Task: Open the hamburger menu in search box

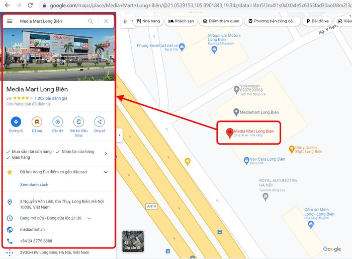Action: coord(10,21)
